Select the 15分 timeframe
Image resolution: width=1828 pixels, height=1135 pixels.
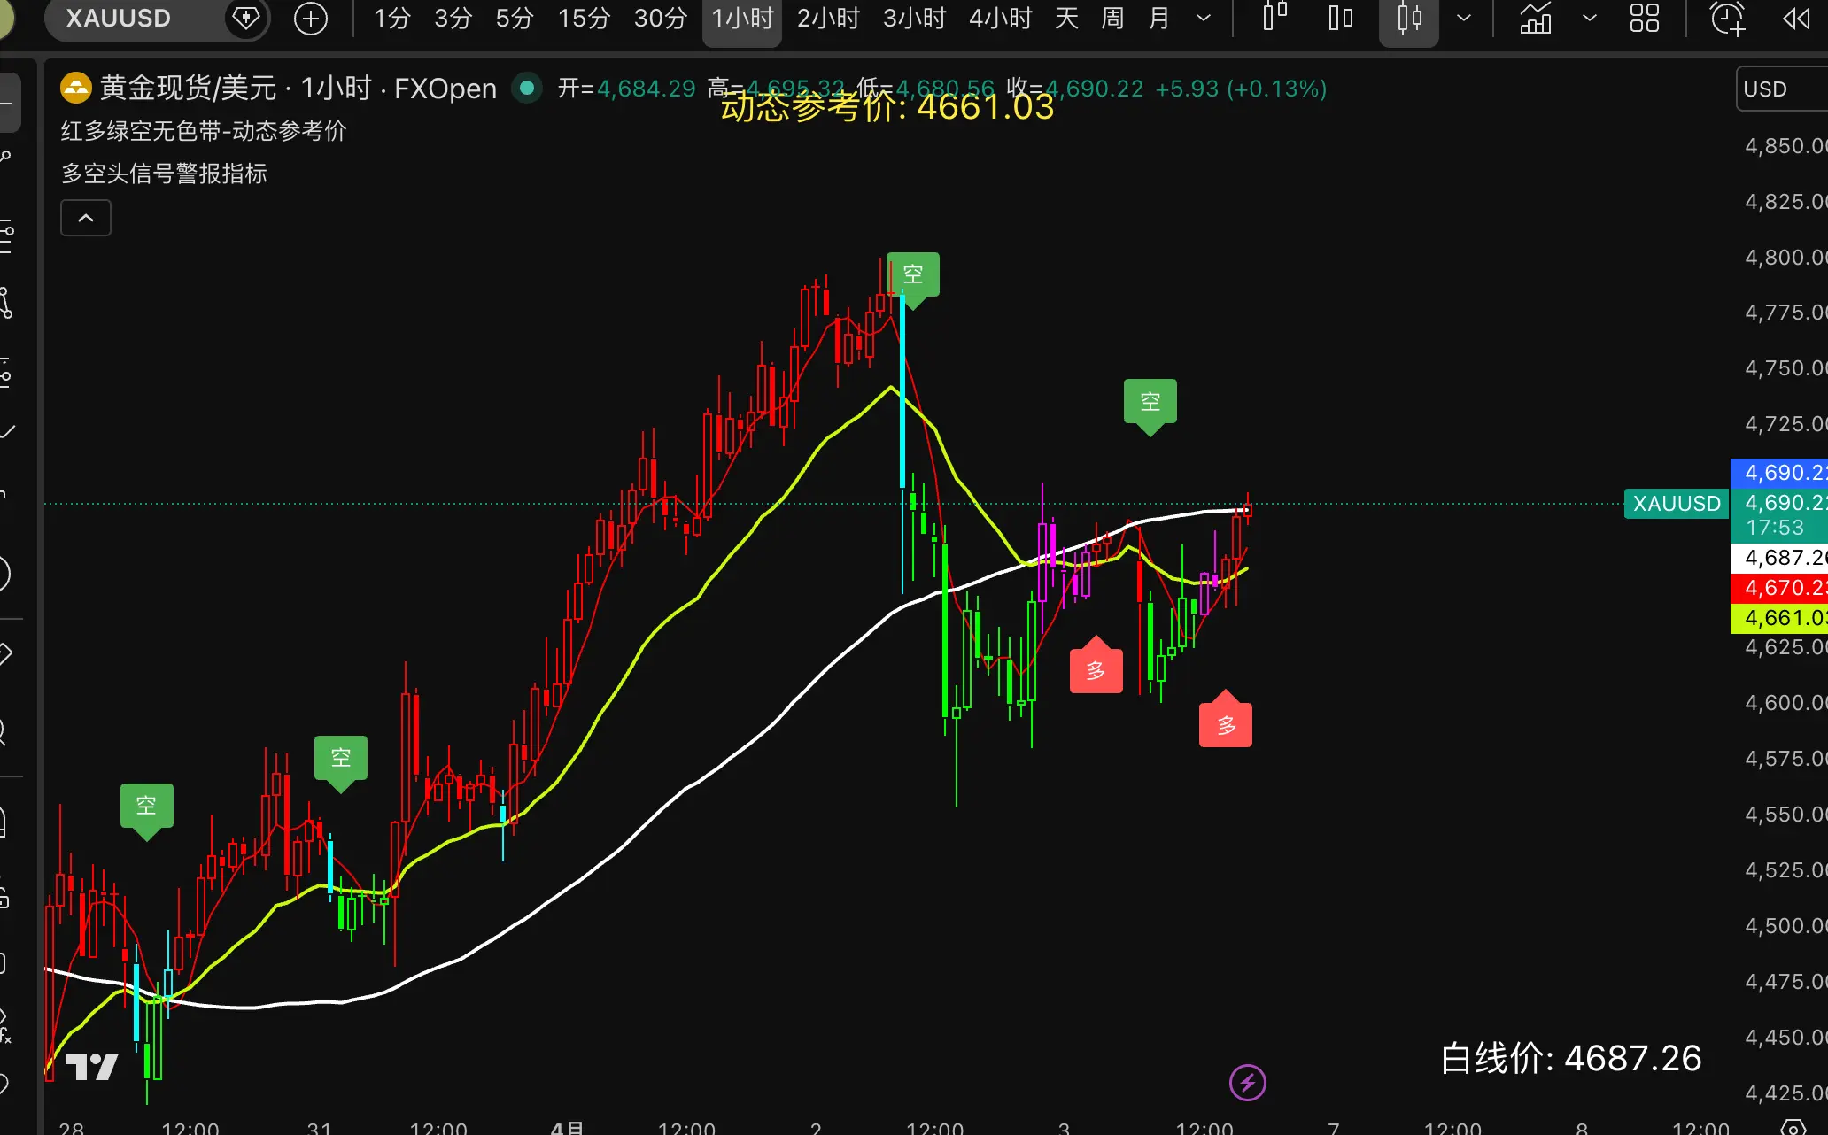[x=584, y=19]
